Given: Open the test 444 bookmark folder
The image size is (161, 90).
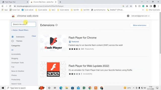Looking at the screenshot, I should (x=75, y=10).
